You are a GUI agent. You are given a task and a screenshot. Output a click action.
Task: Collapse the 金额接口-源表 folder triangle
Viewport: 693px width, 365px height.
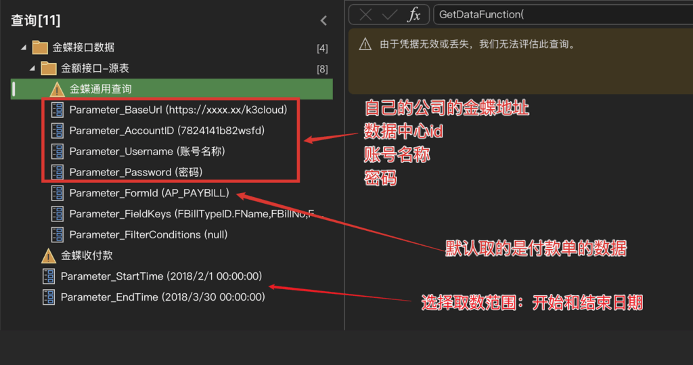[32, 68]
